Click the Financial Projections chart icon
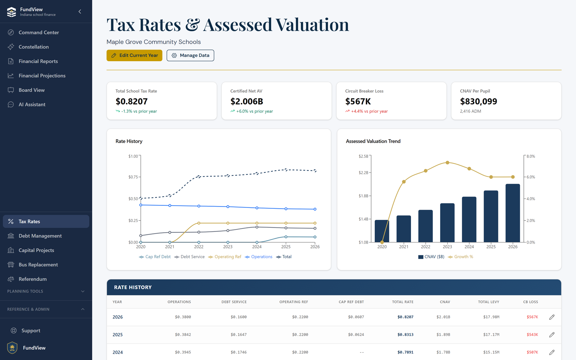Screen dimensions: 576x360 pos(11,76)
